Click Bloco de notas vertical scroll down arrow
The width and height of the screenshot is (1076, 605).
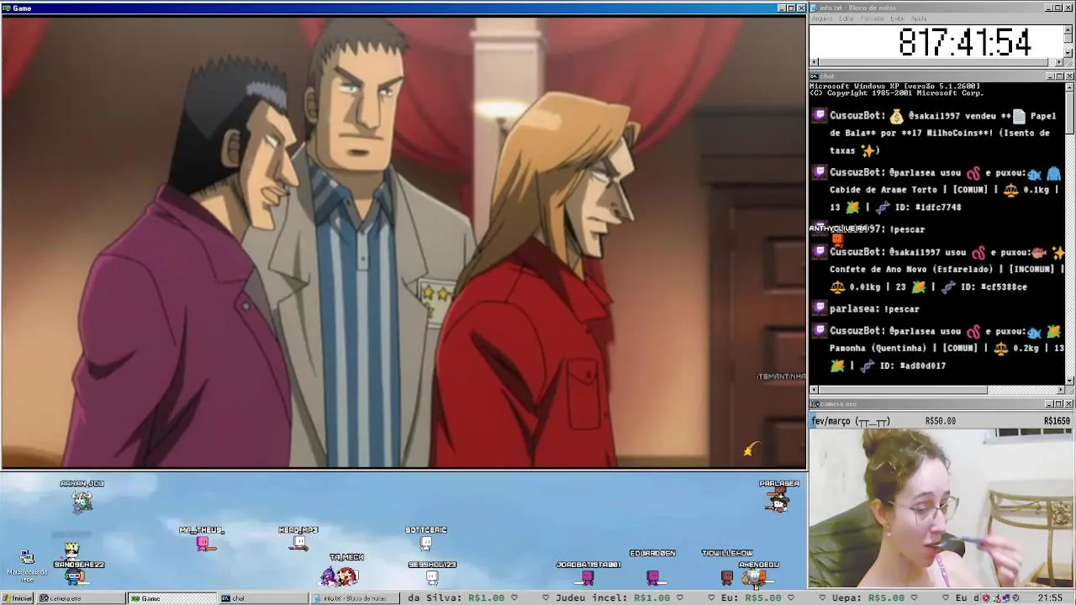(1068, 53)
